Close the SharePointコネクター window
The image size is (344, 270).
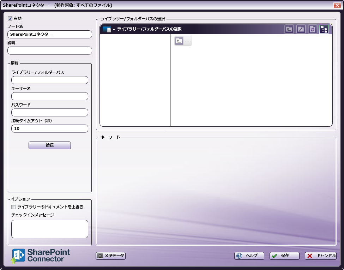337,5
